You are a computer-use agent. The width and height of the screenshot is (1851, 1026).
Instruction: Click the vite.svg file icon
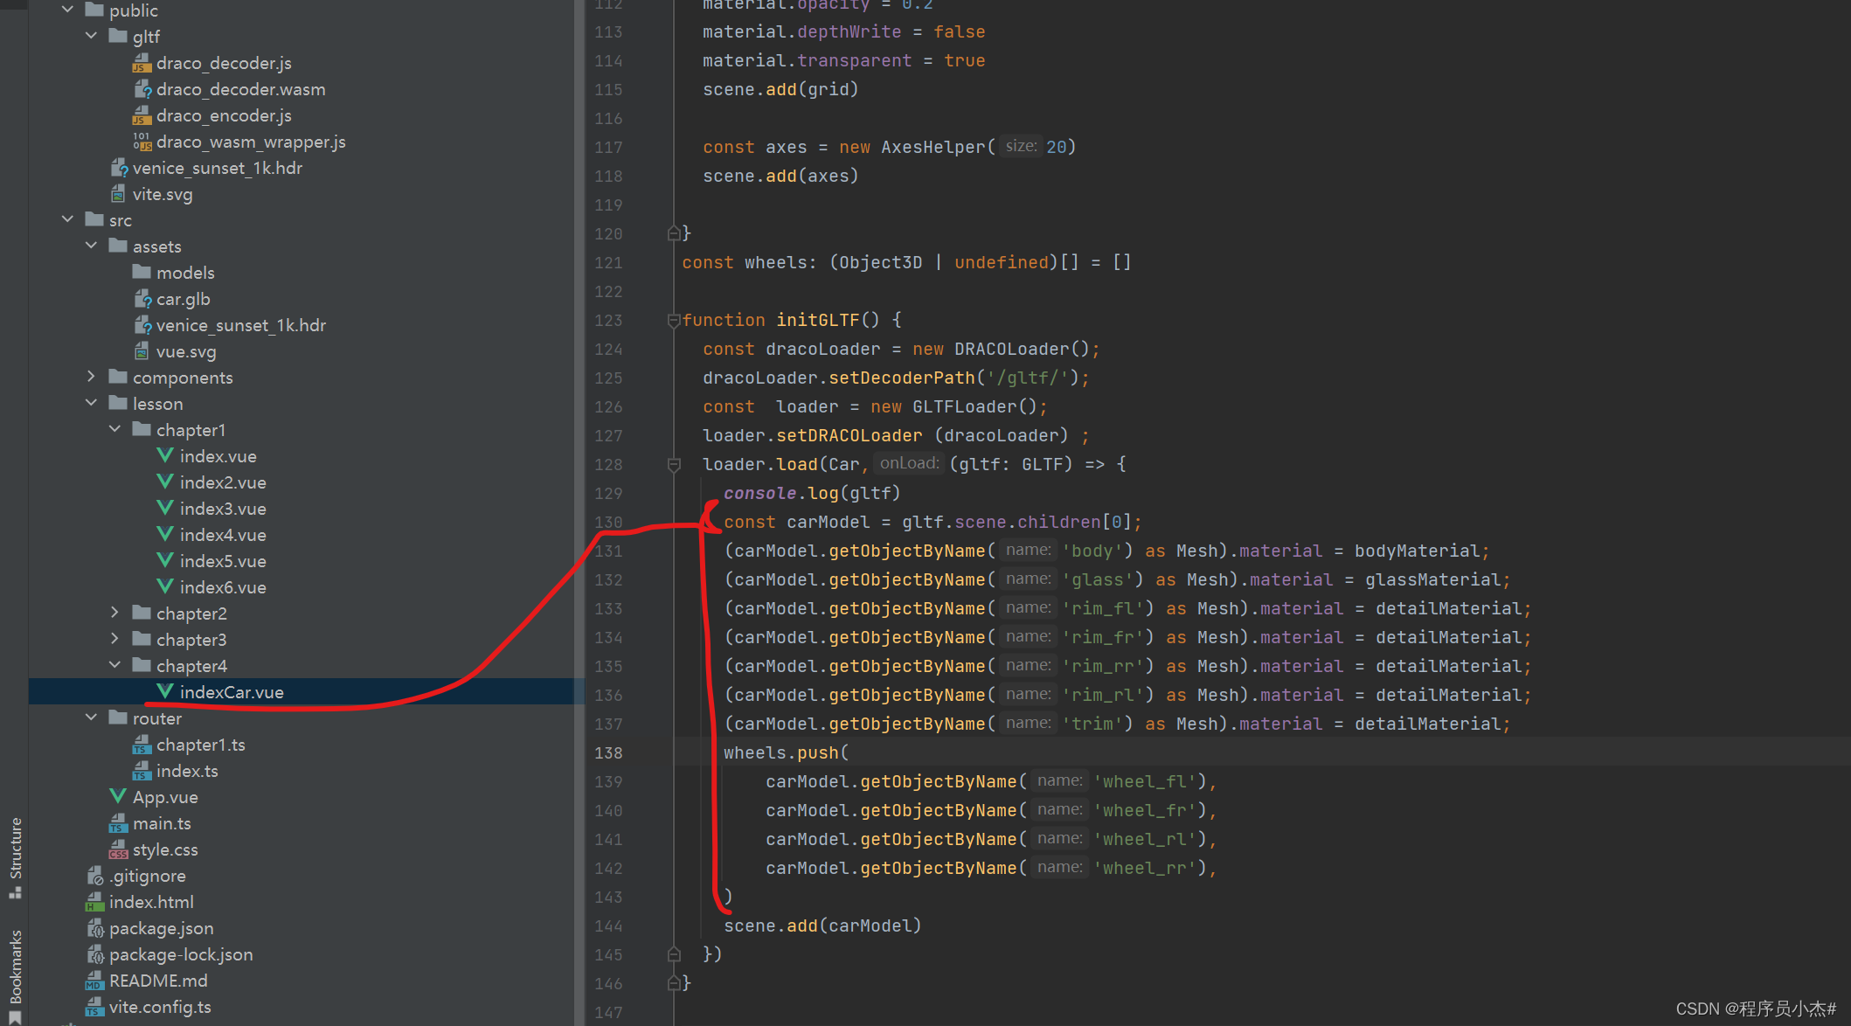click(x=118, y=194)
